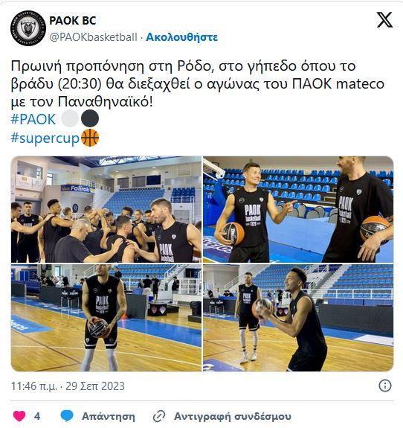Click the copy link chain icon
The width and height of the screenshot is (403, 428).
click(x=159, y=416)
